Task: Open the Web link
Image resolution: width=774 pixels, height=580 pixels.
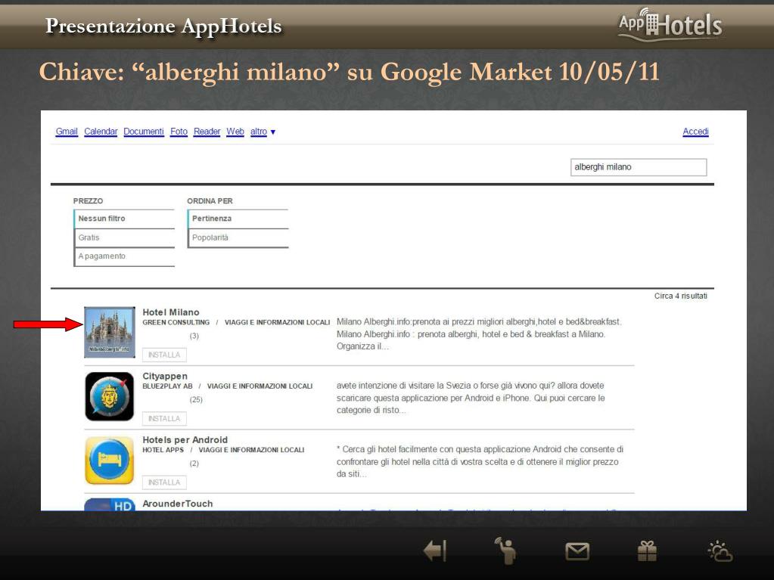Action: (x=235, y=132)
